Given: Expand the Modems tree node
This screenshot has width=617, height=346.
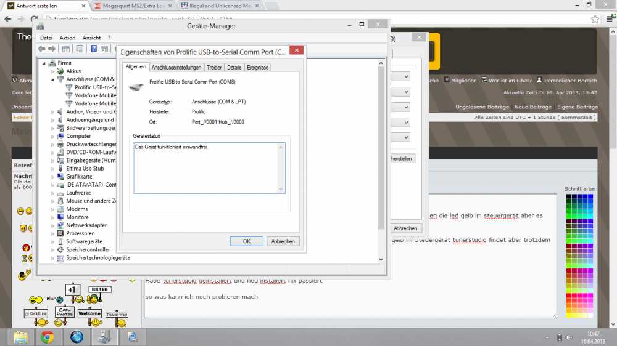Looking at the screenshot, I should click(52, 209).
